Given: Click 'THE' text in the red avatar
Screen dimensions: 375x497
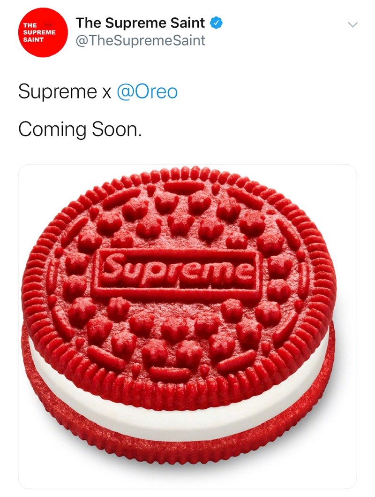Looking at the screenshot, I should point(30,25).
